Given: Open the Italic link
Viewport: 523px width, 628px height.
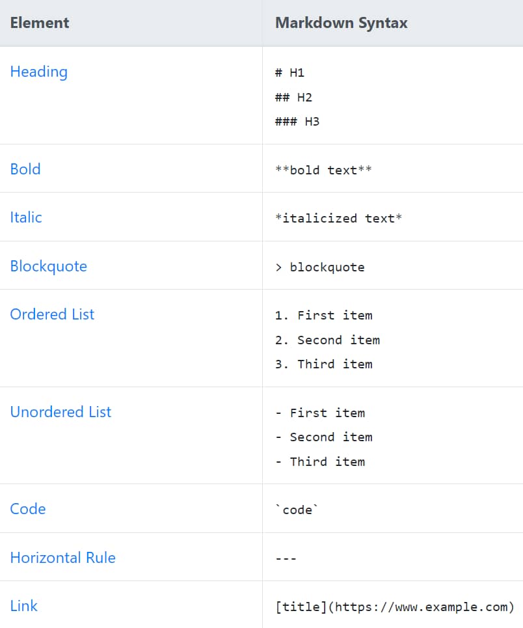Looking at the screenshot, I should point(26,217).
